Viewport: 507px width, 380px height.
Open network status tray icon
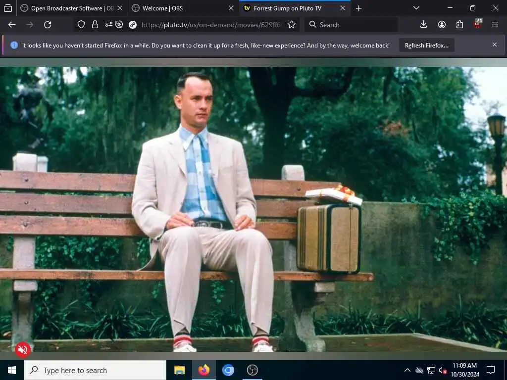(431, 370)
